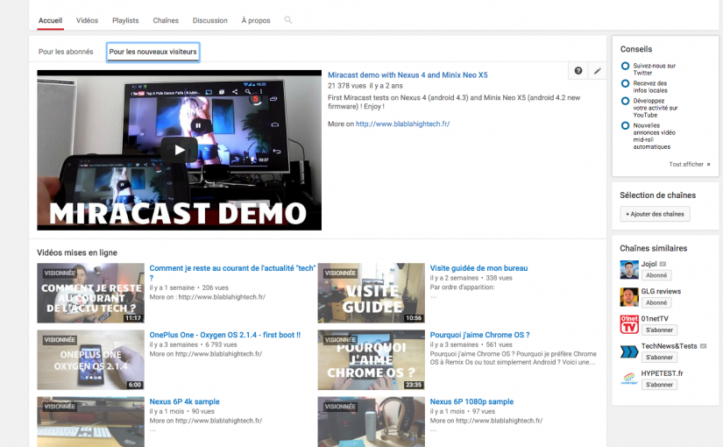Switch to the Vidéos tab

[x=87, y=21]
